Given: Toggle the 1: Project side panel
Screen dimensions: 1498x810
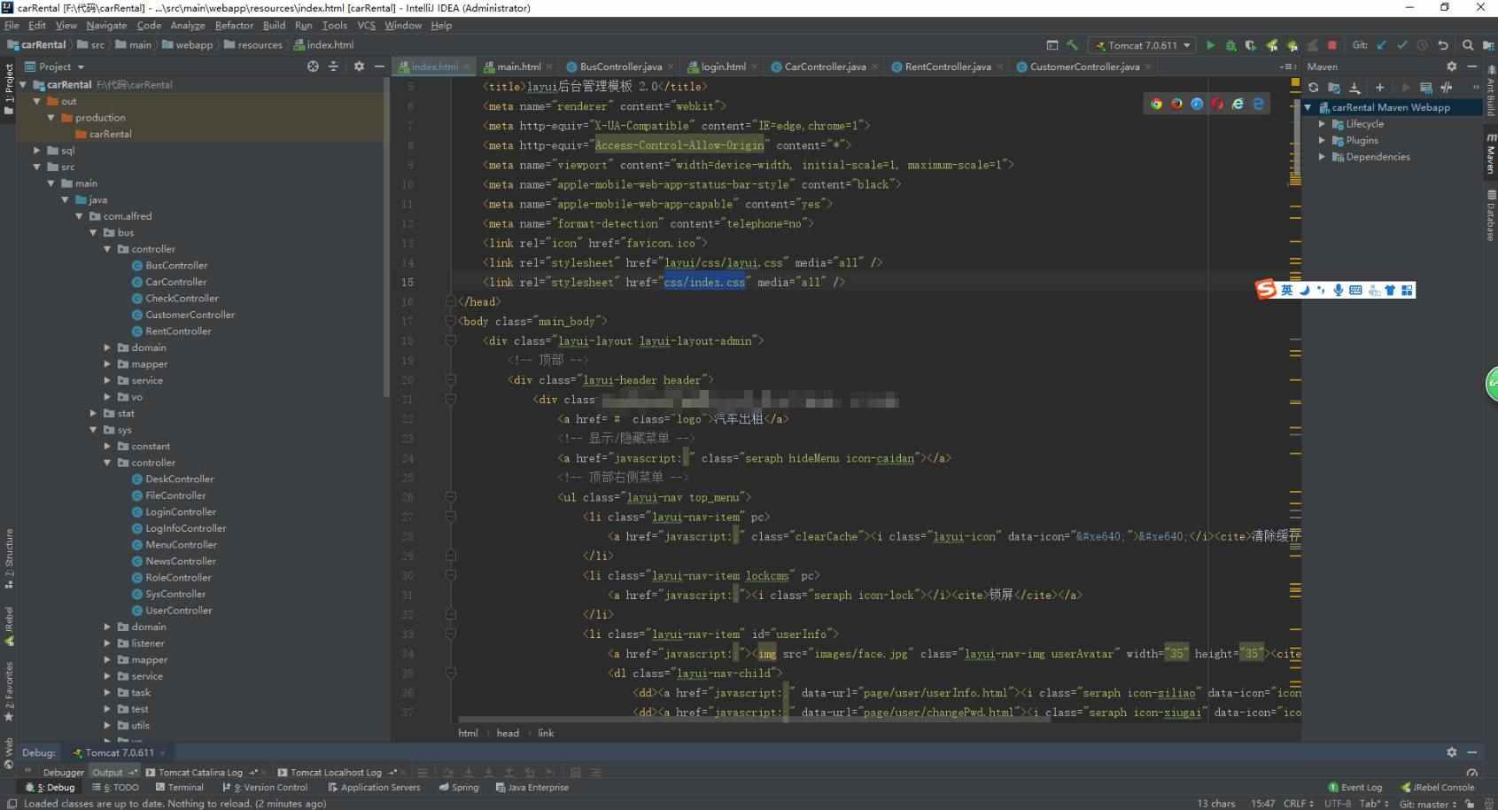Looking at the screenshot, I should pos(9,89).
